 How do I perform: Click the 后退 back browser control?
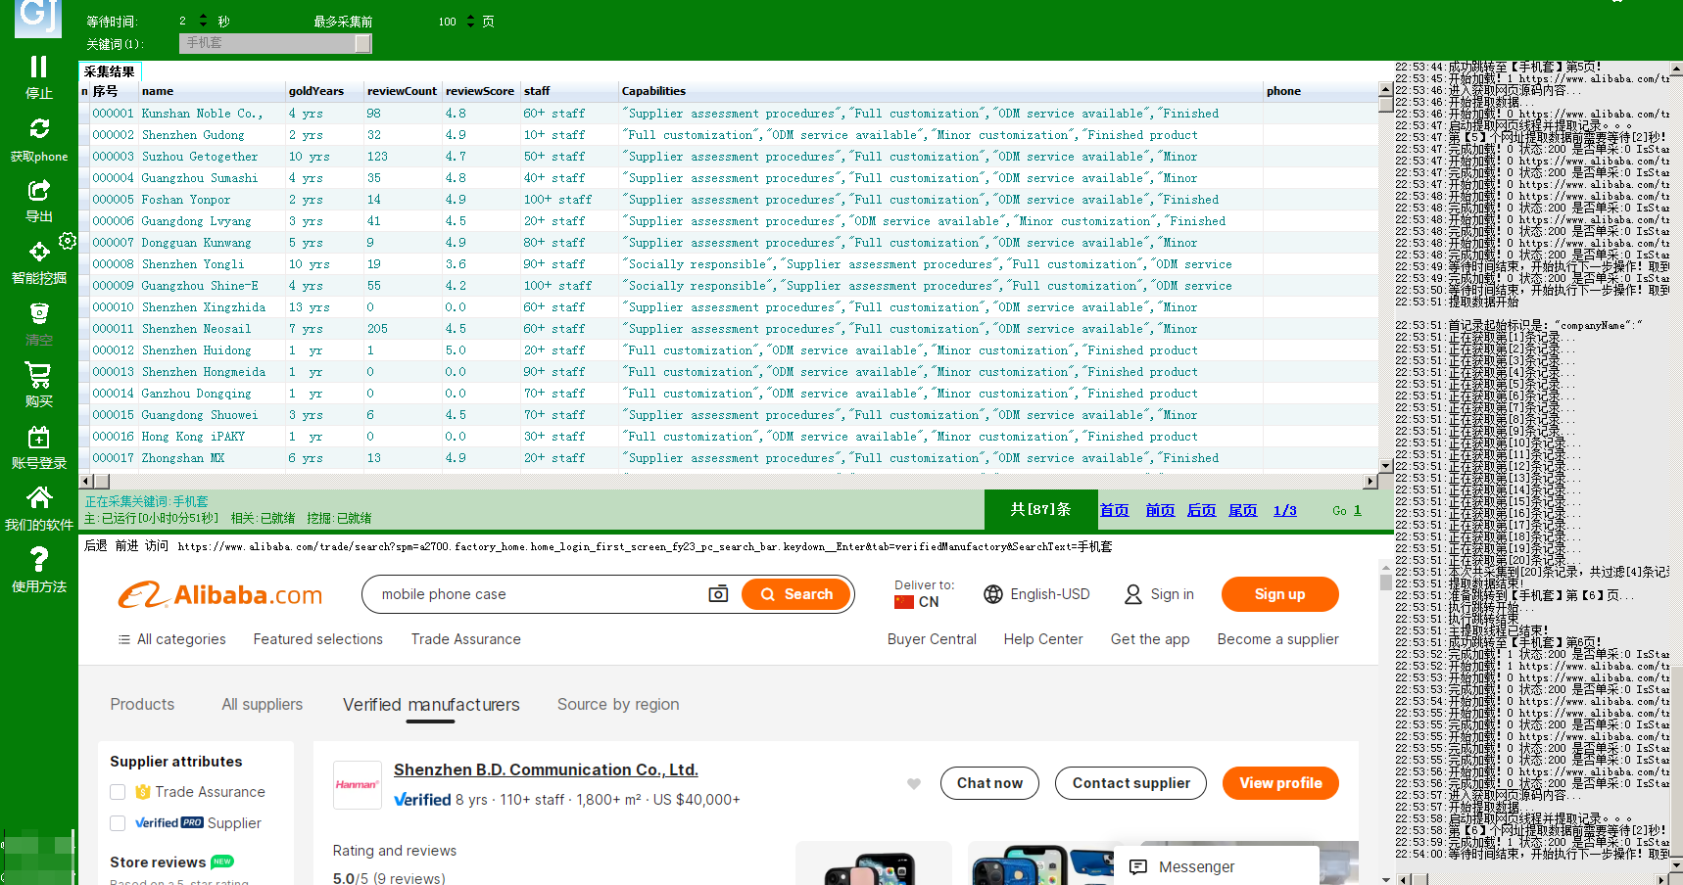(95, 545)
